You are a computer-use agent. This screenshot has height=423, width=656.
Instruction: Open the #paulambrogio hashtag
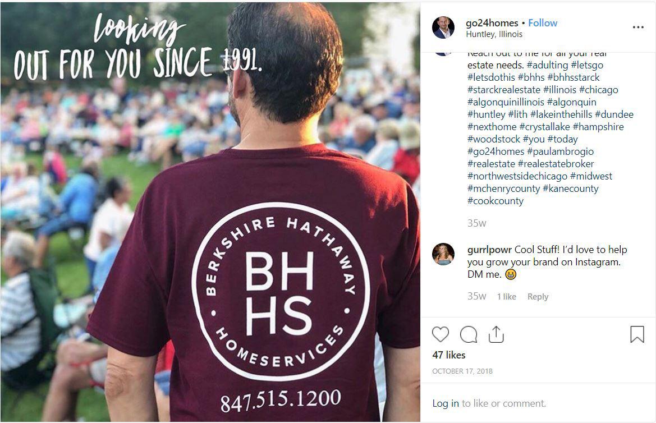pos(560,151)
